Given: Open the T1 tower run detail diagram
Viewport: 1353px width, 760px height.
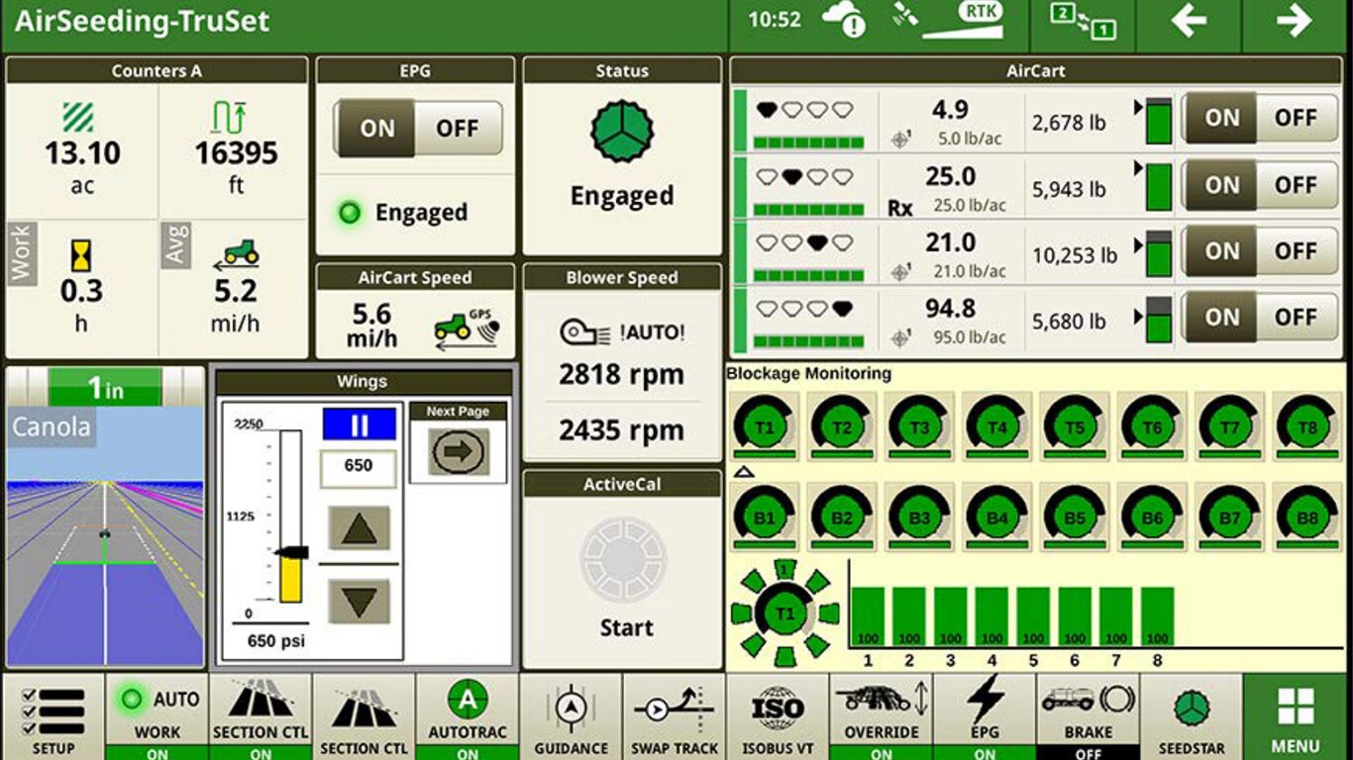Looking at the screenshot, I should pos(783,614).
